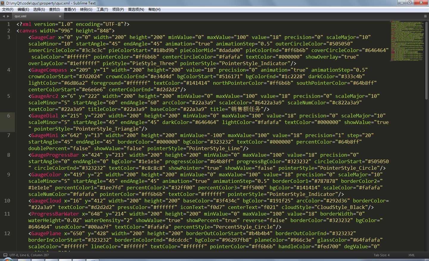Click line number 11 in the gutter
429x261 pixels.
tap(7, 214)
